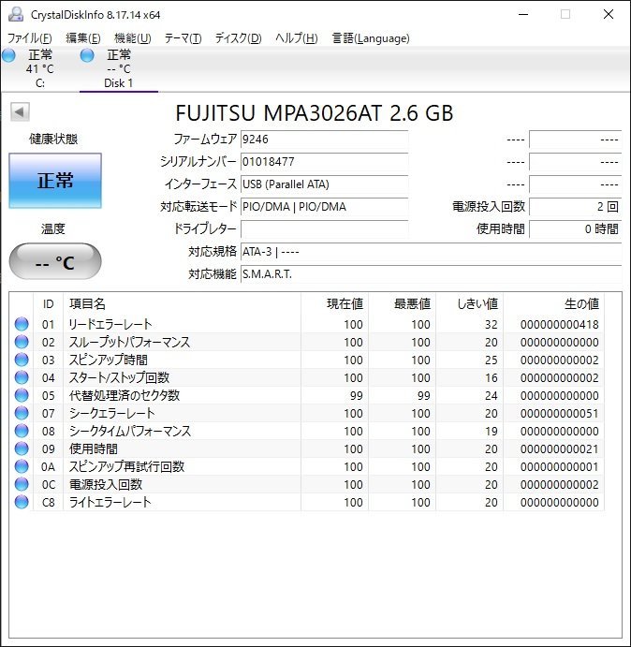Viewport: 631px width, 647px height.
Task: Open the テーマ(T) menu
Action: tap(183, 38)
